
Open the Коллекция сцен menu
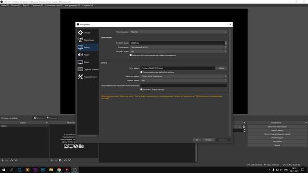tap(54, 5)
